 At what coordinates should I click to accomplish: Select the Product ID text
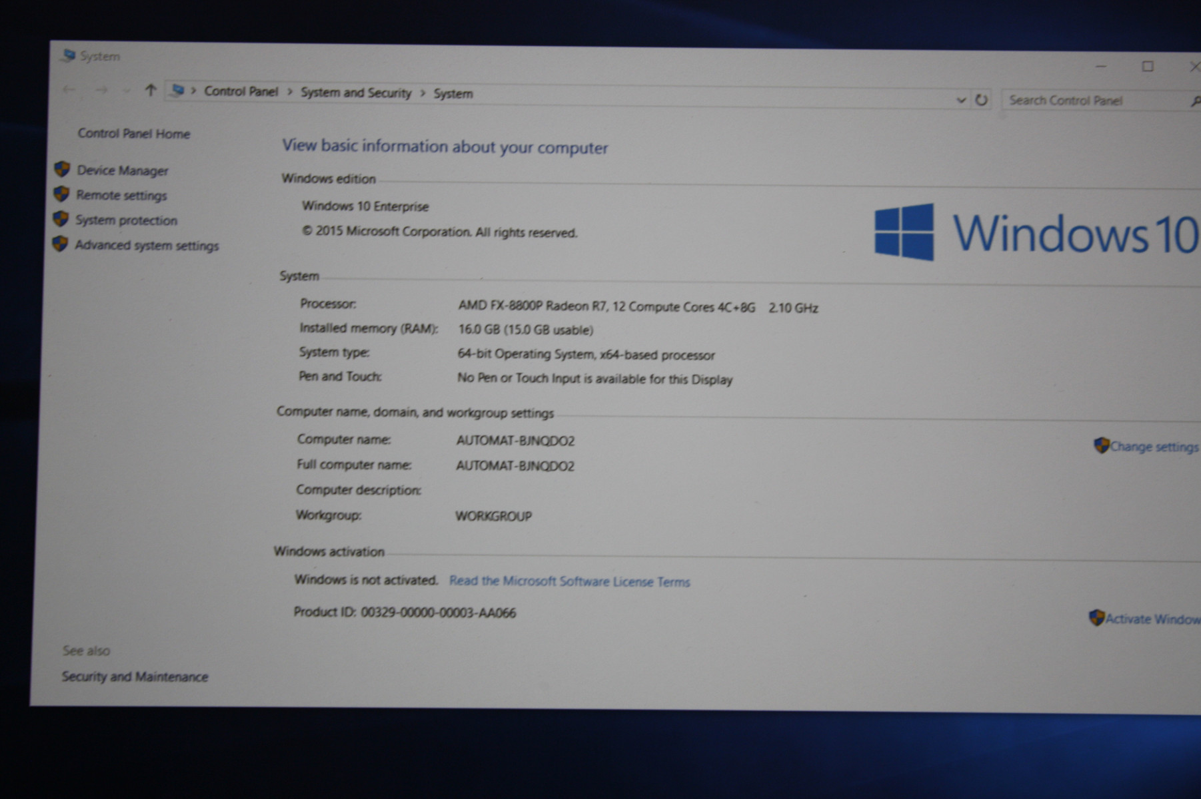(405, 613)
